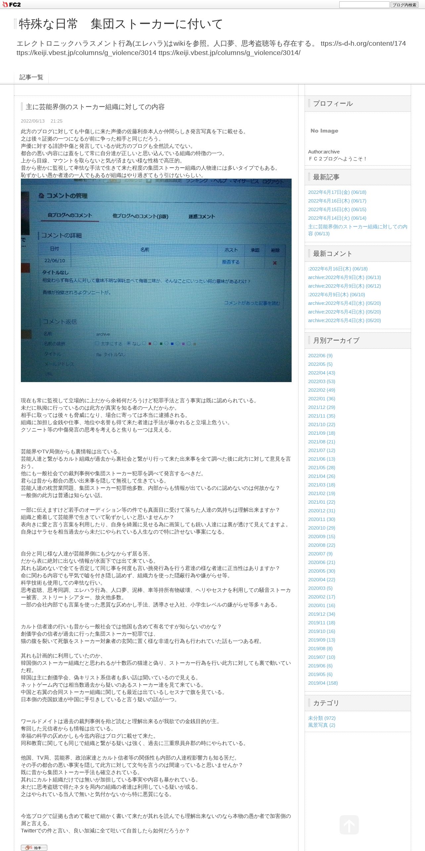Open archive month 2021/07 (12)
The height and width of the screenshot is (851, 425).
click(321, 450)
